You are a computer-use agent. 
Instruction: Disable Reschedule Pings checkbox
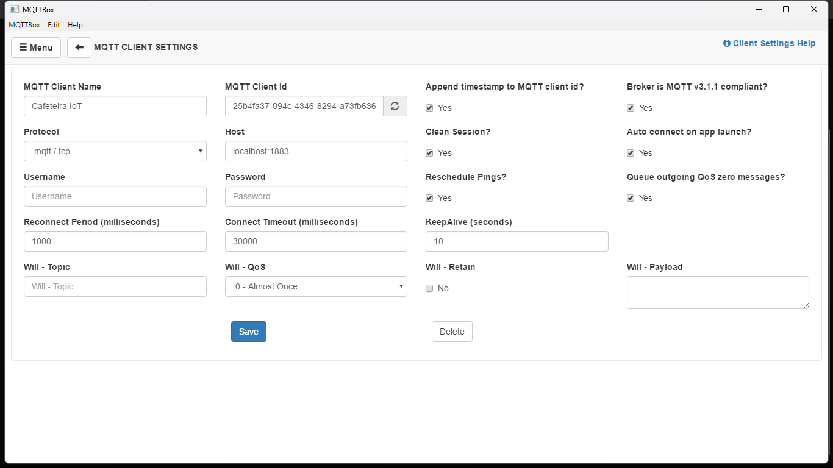click(x=429, y=198)
